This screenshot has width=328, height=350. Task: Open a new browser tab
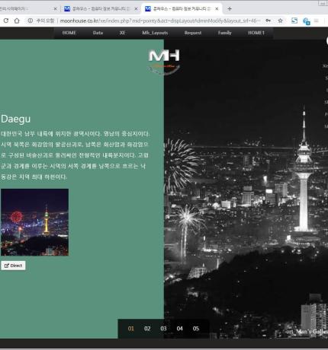click(230, 9)
